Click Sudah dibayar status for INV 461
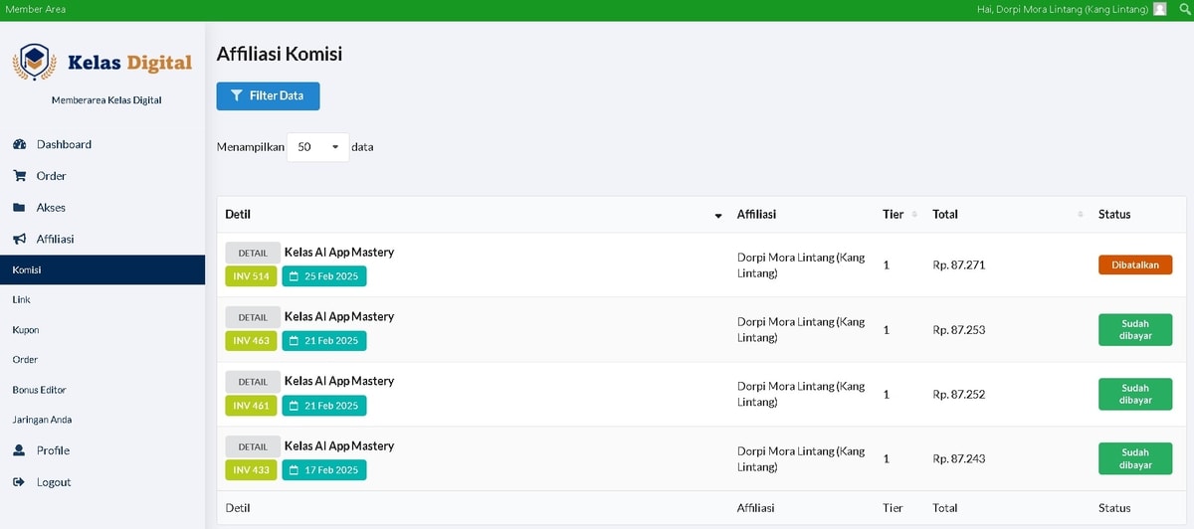Image resolution: width=1194 pixels, height=529 pixels. pos(1135,394)
